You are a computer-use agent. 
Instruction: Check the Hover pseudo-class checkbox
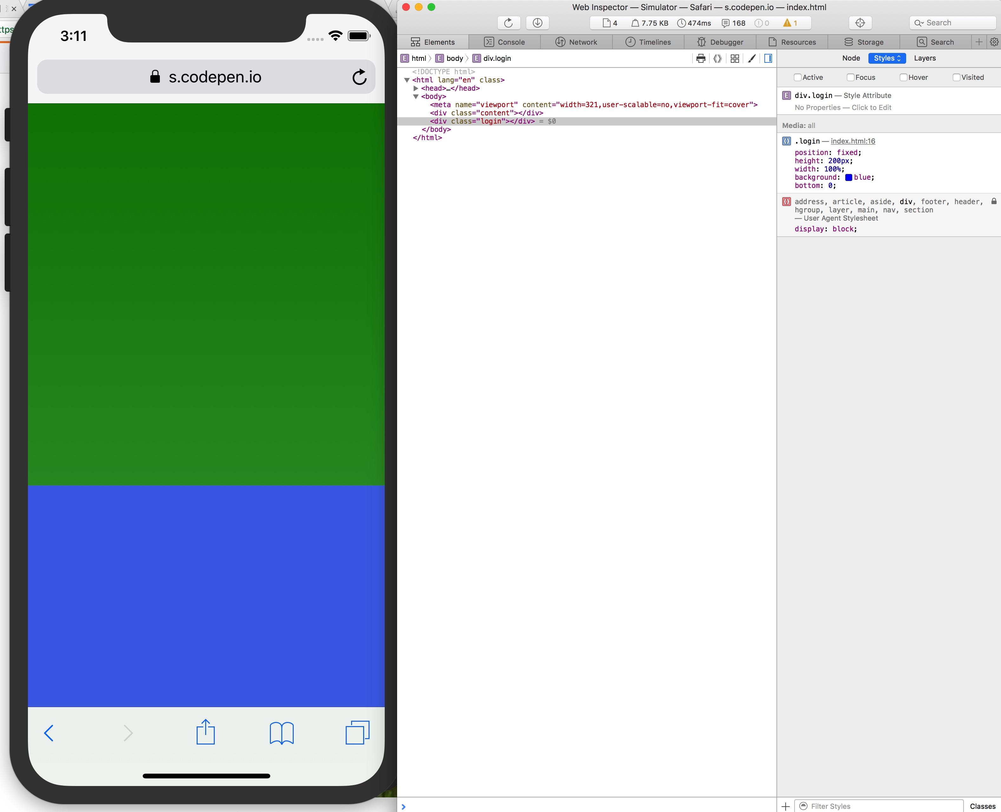[x=904, y=78]
